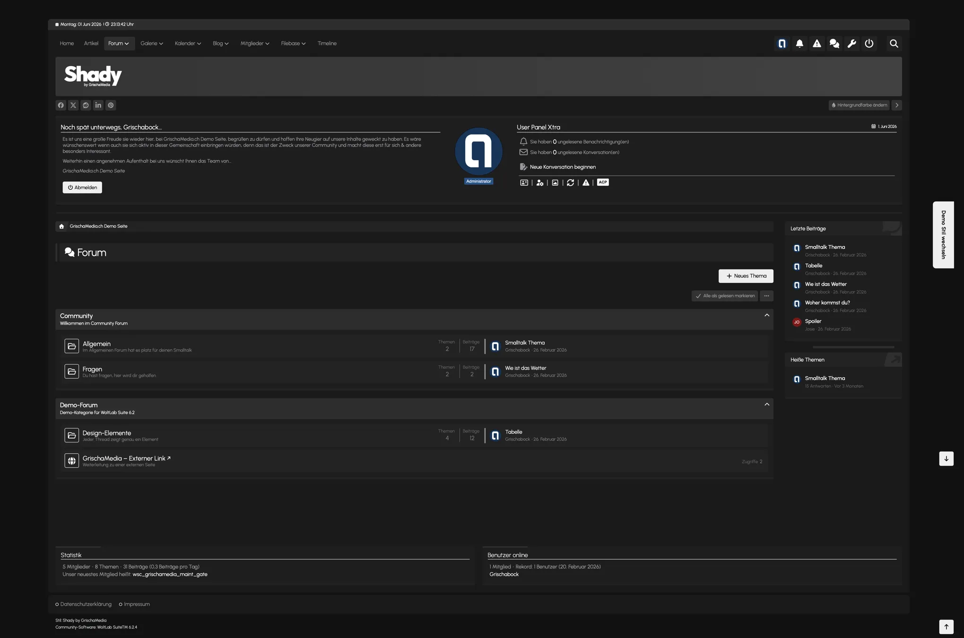Click the Design-Elemente forum folder icon
This screenshot has height=638, width=964.
point(71,435)
